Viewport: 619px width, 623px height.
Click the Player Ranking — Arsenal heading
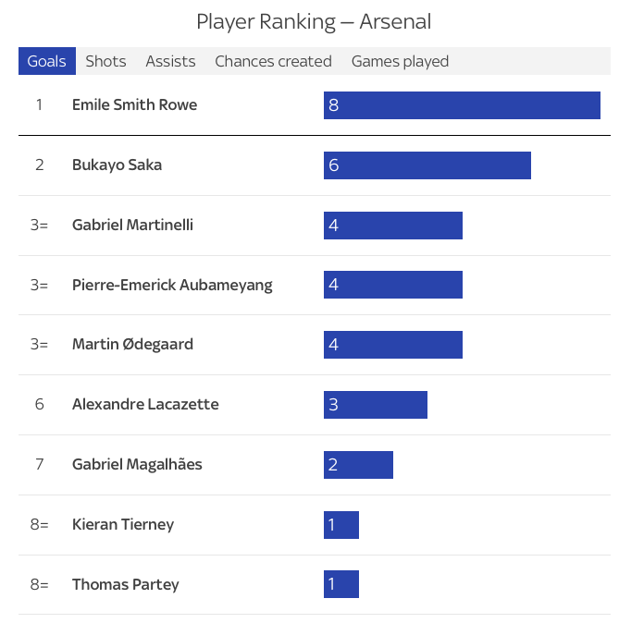[314, 21]
